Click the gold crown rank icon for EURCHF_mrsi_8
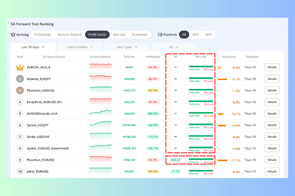Image resolution: width=295 pixels, height=196 pixels. pos(20,67)
